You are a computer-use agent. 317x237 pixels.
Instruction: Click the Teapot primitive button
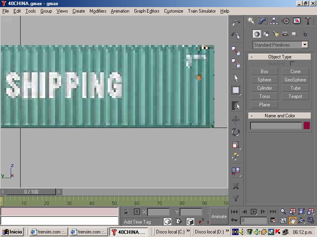tap(295, 96)
